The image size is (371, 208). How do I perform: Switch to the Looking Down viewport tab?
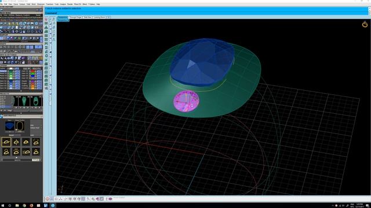pos(99,17)
